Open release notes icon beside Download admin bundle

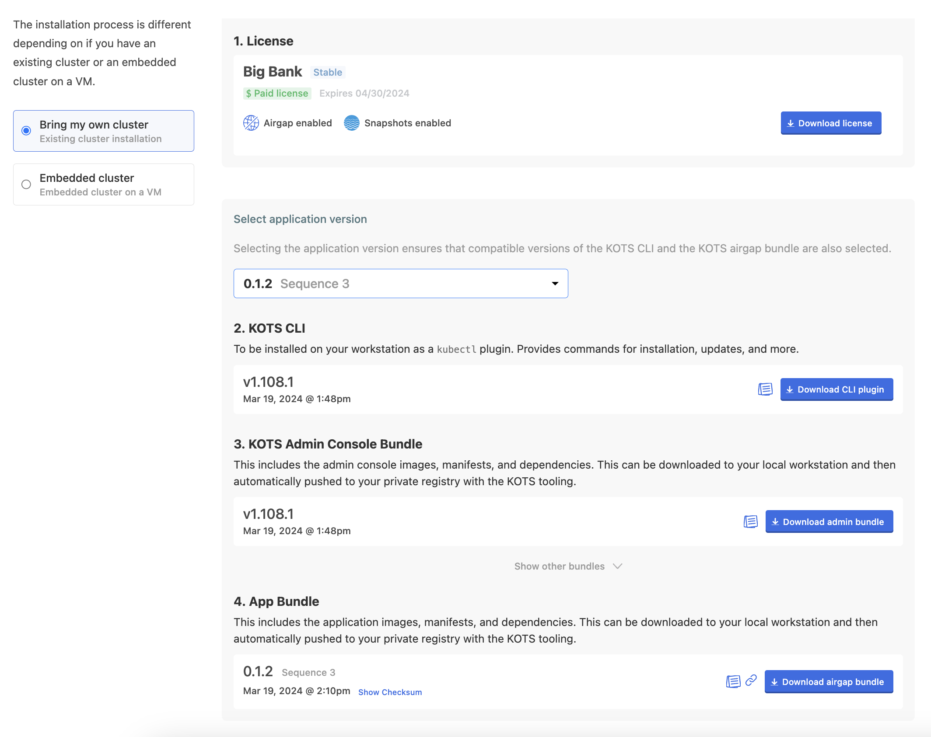point(751,521)
